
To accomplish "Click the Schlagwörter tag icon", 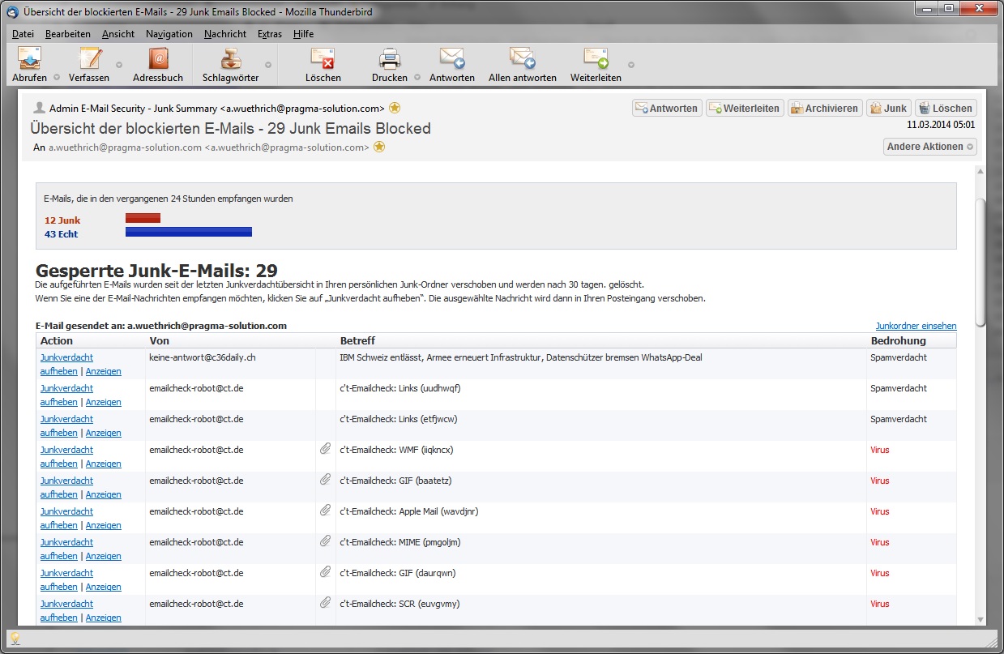I will tap(232, 59).
